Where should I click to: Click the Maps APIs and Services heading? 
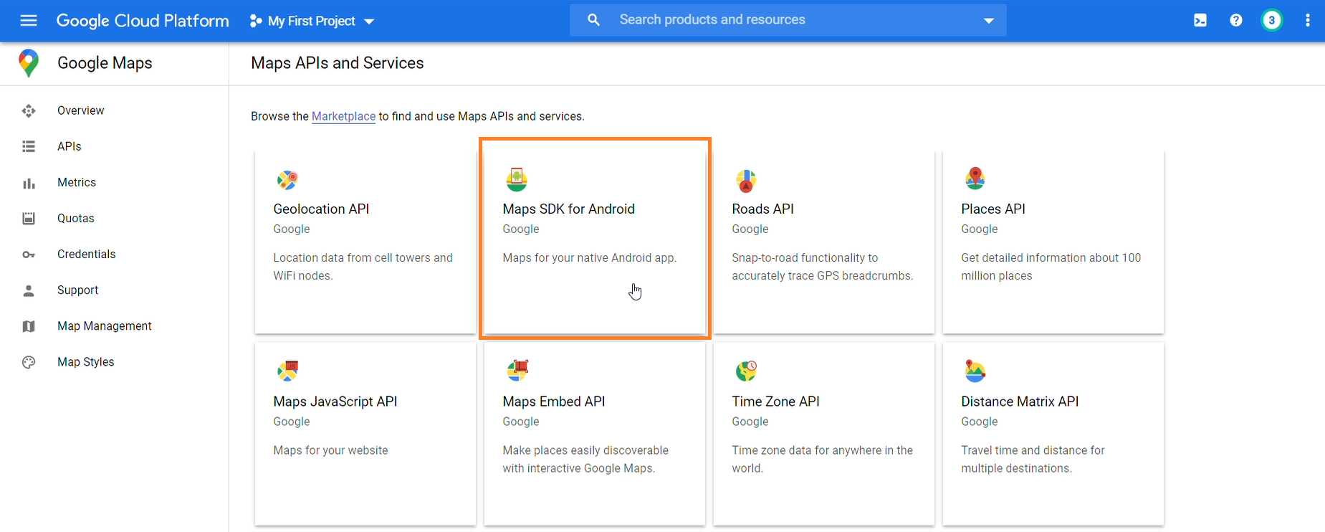pos(337,63)
